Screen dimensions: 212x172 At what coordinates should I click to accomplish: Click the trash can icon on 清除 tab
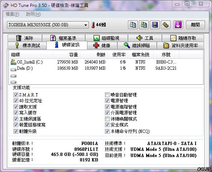coord(19,38)
